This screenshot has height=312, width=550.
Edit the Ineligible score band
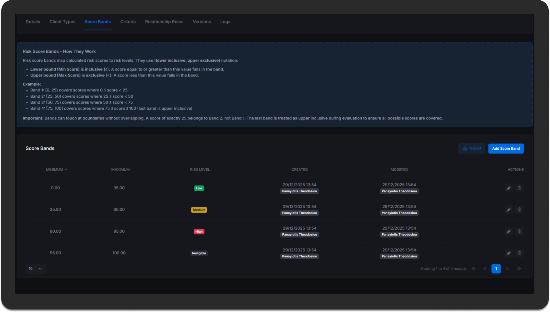click(508, 253)
